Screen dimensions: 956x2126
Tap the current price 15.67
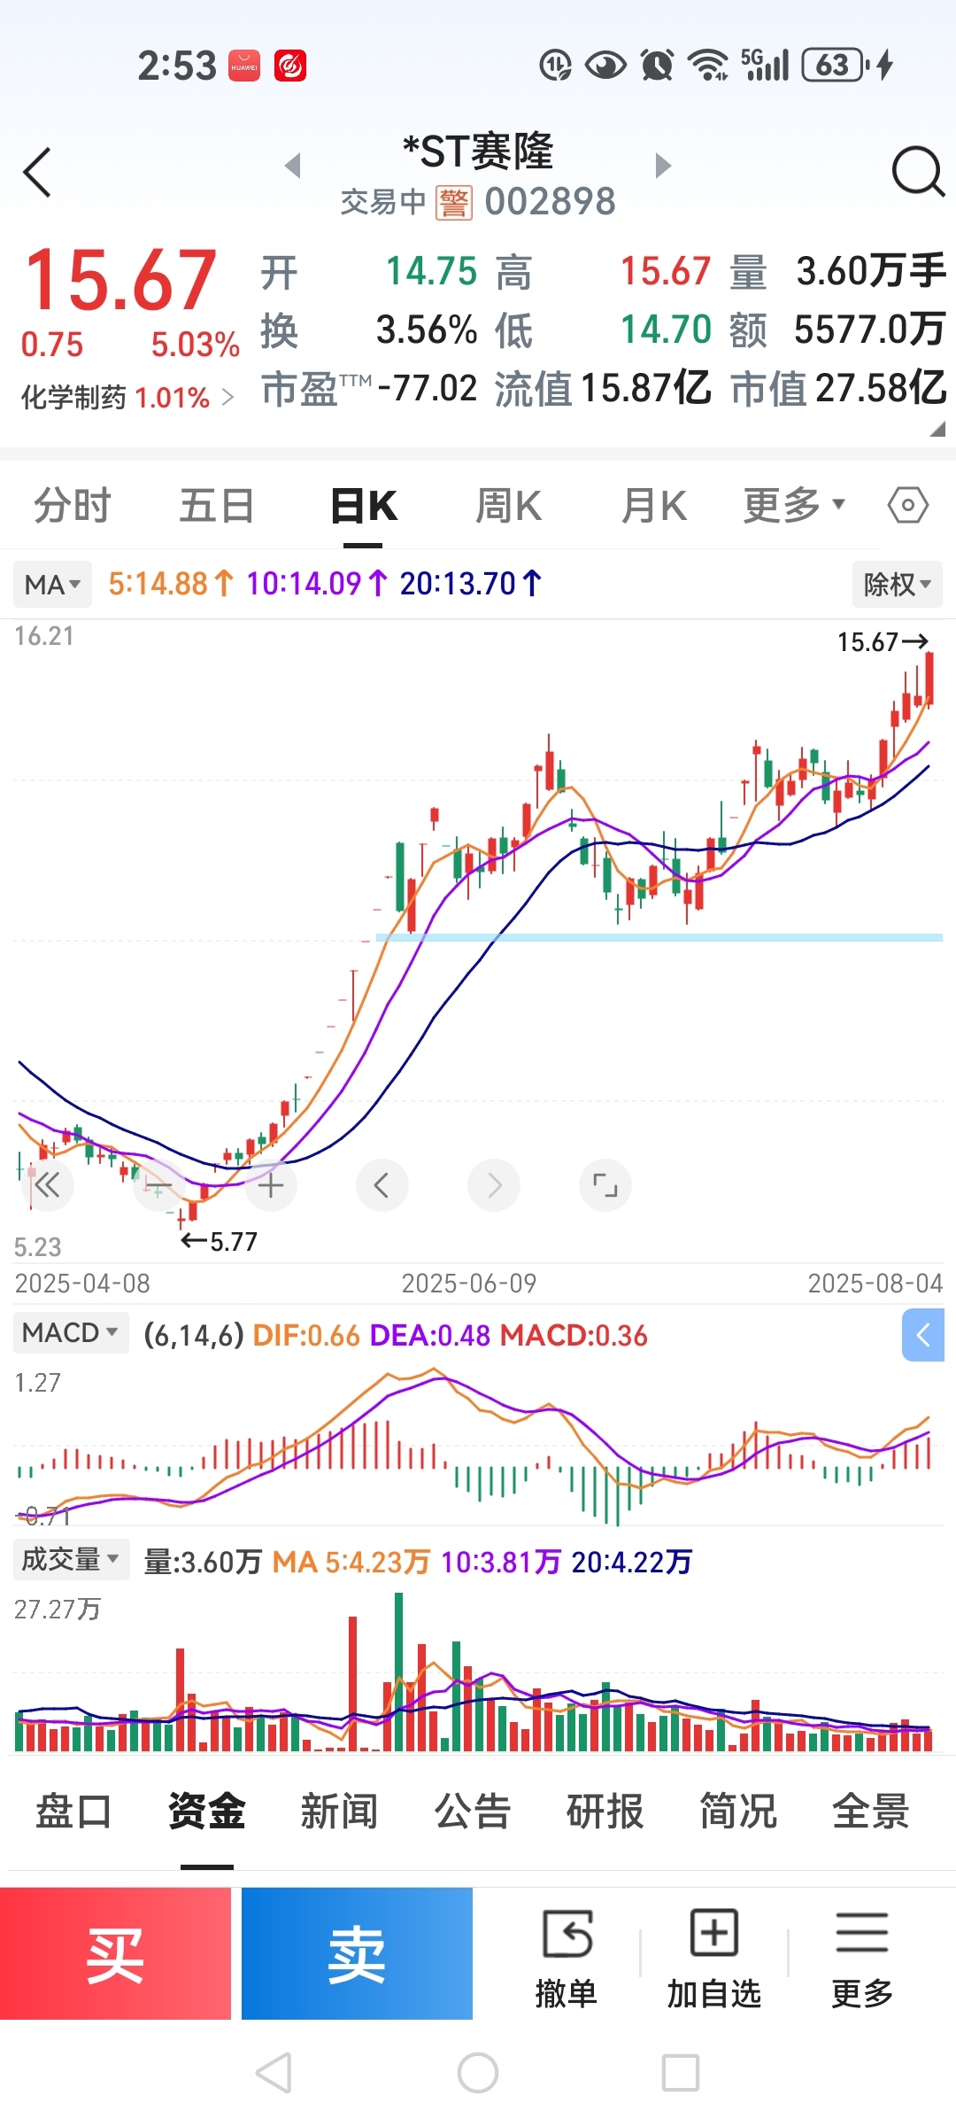pos(120,281)
